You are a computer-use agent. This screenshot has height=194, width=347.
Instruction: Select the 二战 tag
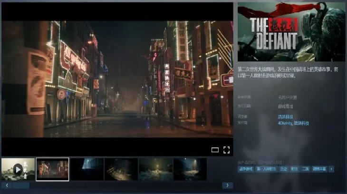click(x=306, y=169)
